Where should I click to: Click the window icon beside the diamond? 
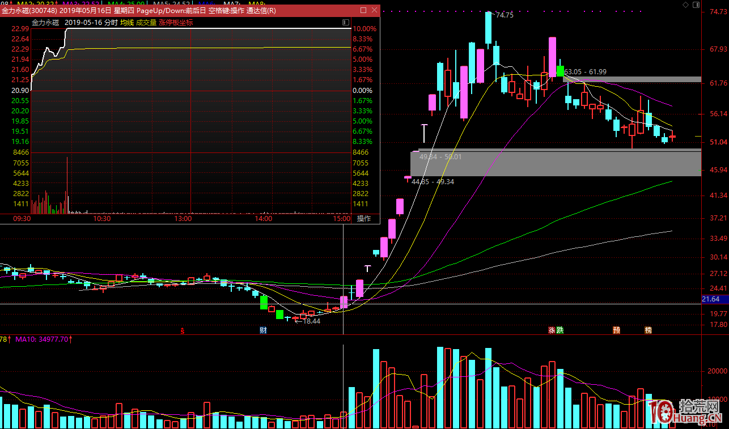[x=697, y=5]
